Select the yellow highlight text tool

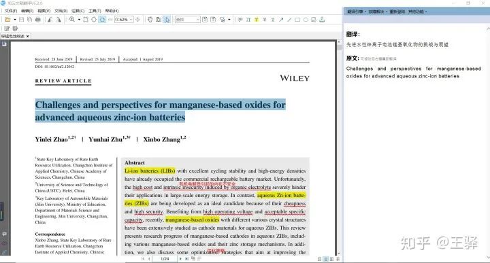(257, 20)
